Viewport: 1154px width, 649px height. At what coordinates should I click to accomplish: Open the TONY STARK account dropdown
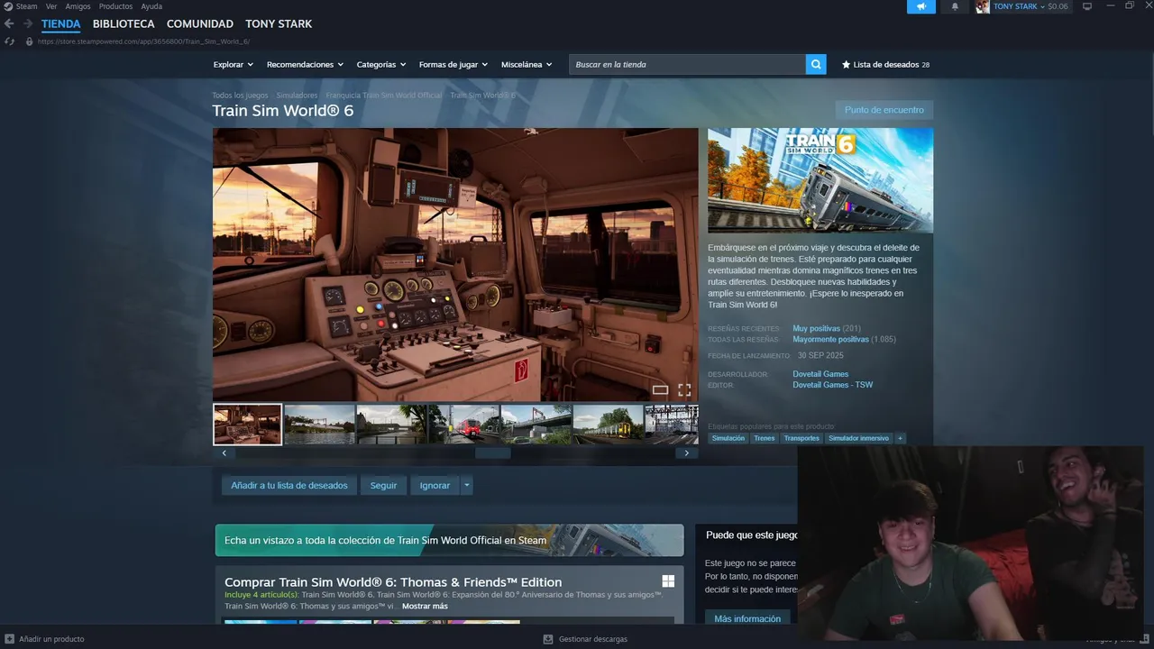click(x=1019, y=6)
